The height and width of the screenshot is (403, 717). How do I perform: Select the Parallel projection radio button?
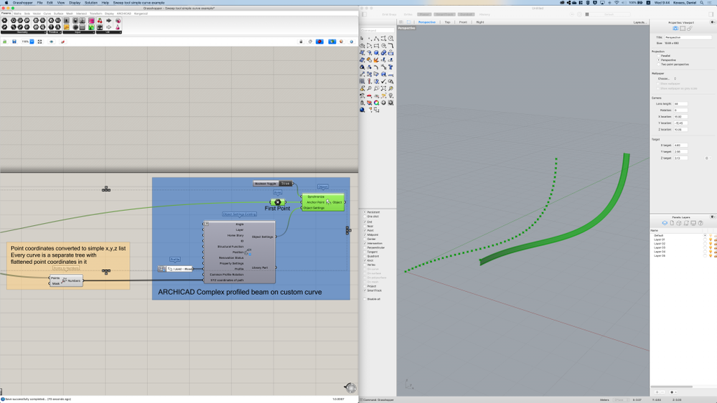(658, 56)
